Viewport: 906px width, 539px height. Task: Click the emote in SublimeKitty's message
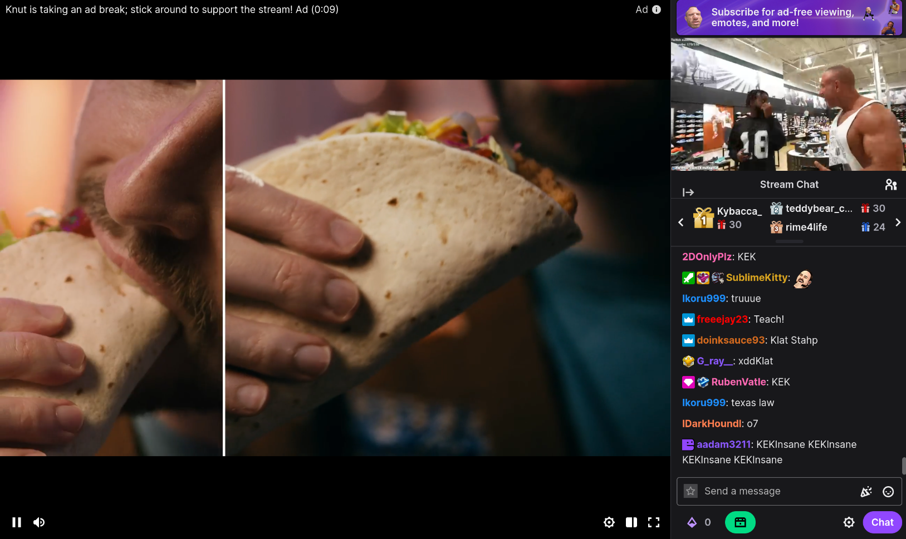pyautogui.click(x=803, y=279)
